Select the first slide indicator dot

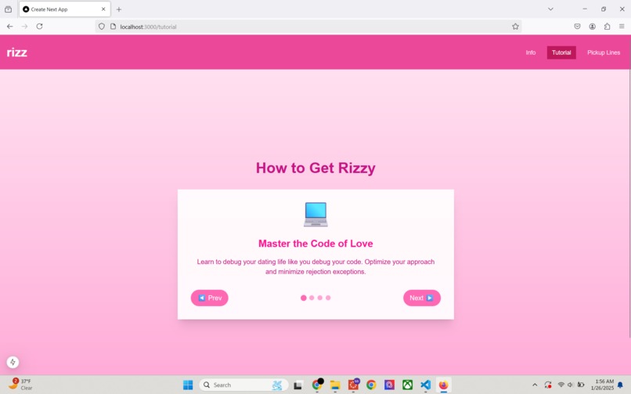(304, 298)
